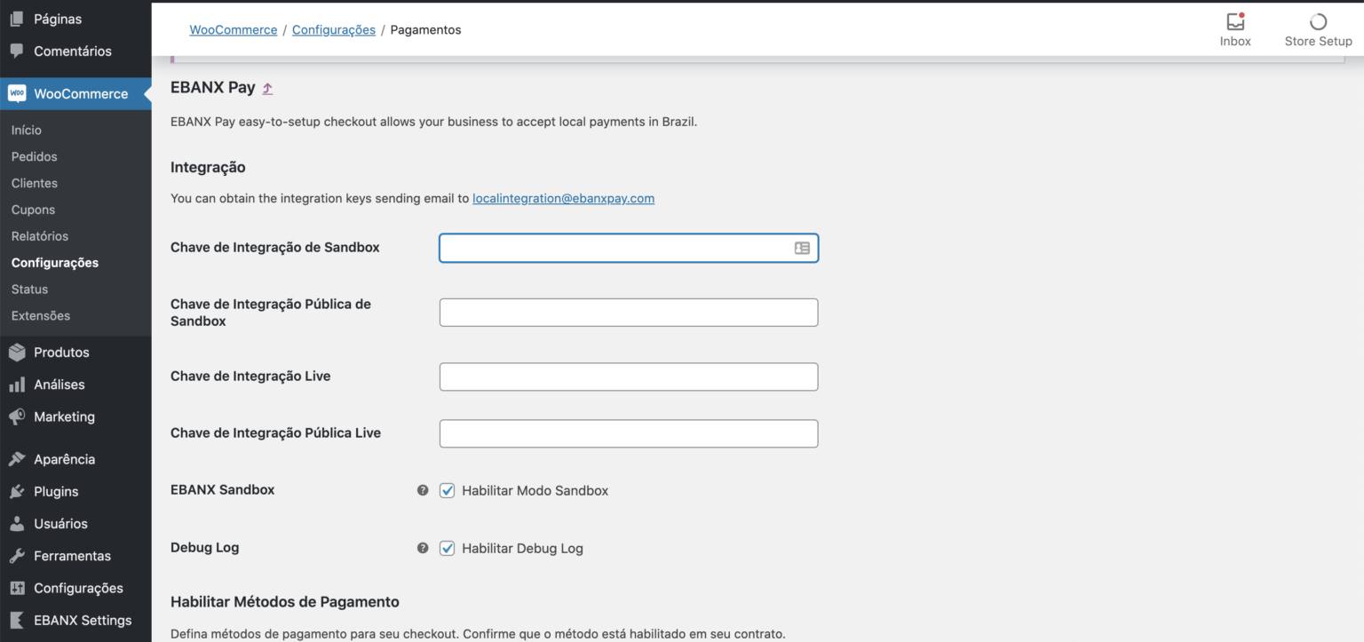Focus Chave de Integração Pública Live field
Viewport: 1364px width, 642px height.
[629, 433]
